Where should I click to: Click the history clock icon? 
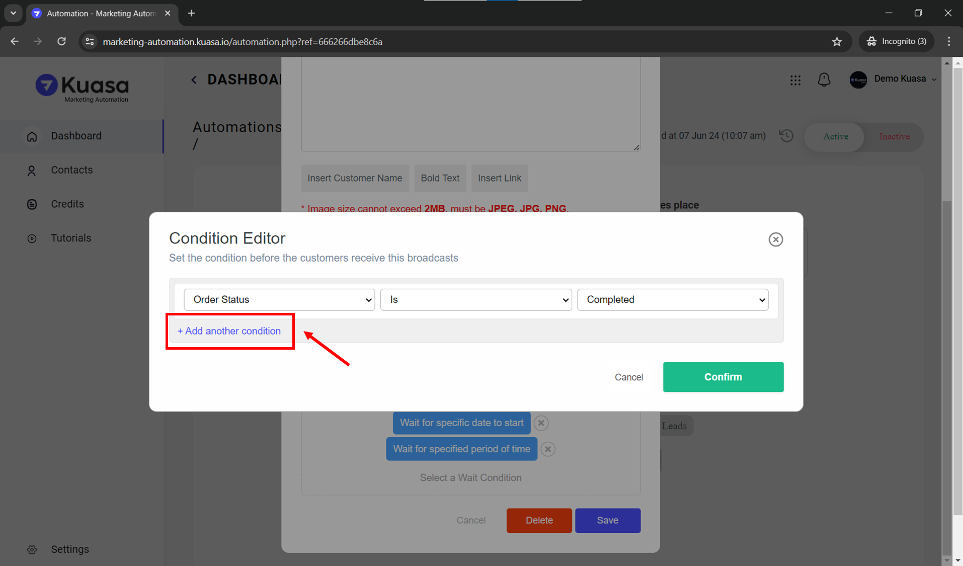(x=786, y=136)
